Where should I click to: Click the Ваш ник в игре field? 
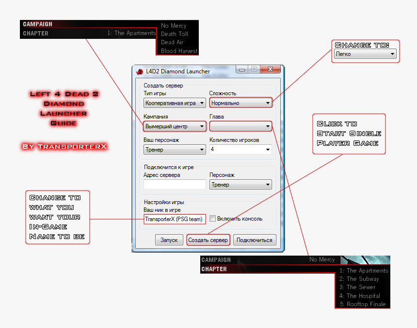click(x=175, y=219)
